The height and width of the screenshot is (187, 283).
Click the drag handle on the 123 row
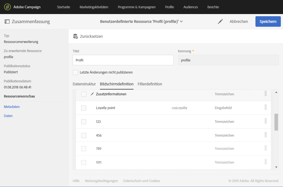266,121
